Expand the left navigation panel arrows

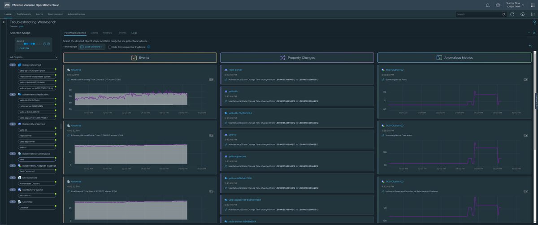tap(4, 22)
